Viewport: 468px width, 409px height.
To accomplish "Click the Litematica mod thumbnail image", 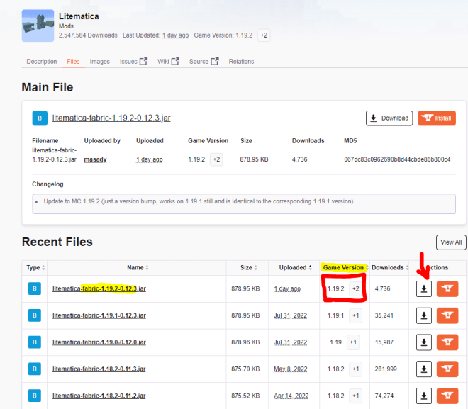I will (38, 26).
